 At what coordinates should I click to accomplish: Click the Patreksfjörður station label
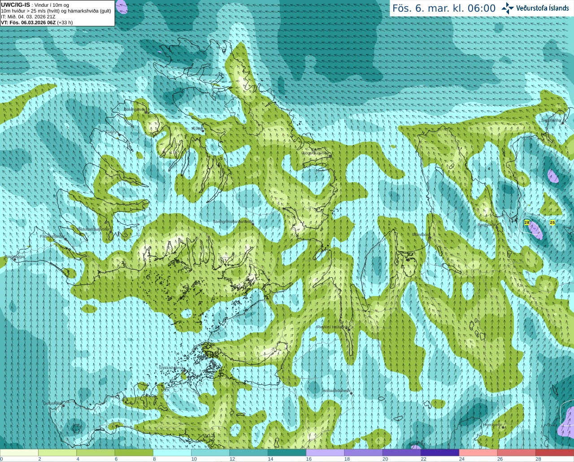point(52,236)
